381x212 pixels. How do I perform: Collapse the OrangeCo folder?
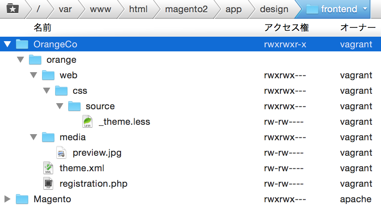[7, 44]
